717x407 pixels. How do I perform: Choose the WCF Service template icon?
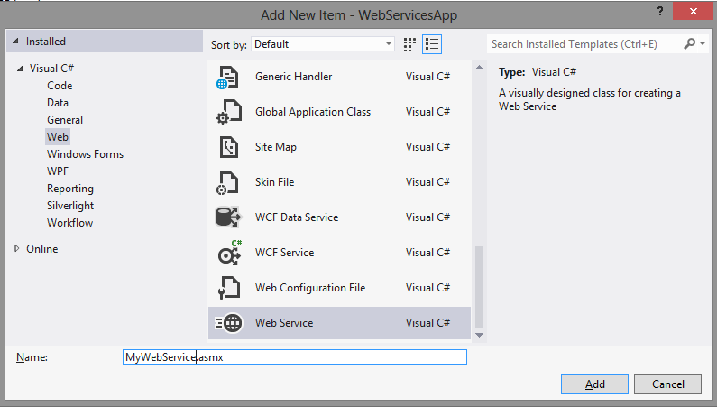click(x=229, y=253)
